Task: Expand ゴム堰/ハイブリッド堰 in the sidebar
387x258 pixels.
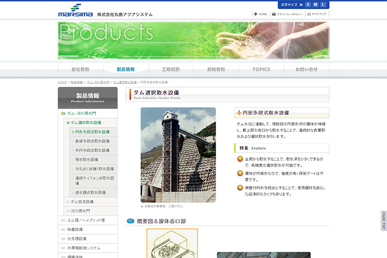Action: tap(88, 220)
